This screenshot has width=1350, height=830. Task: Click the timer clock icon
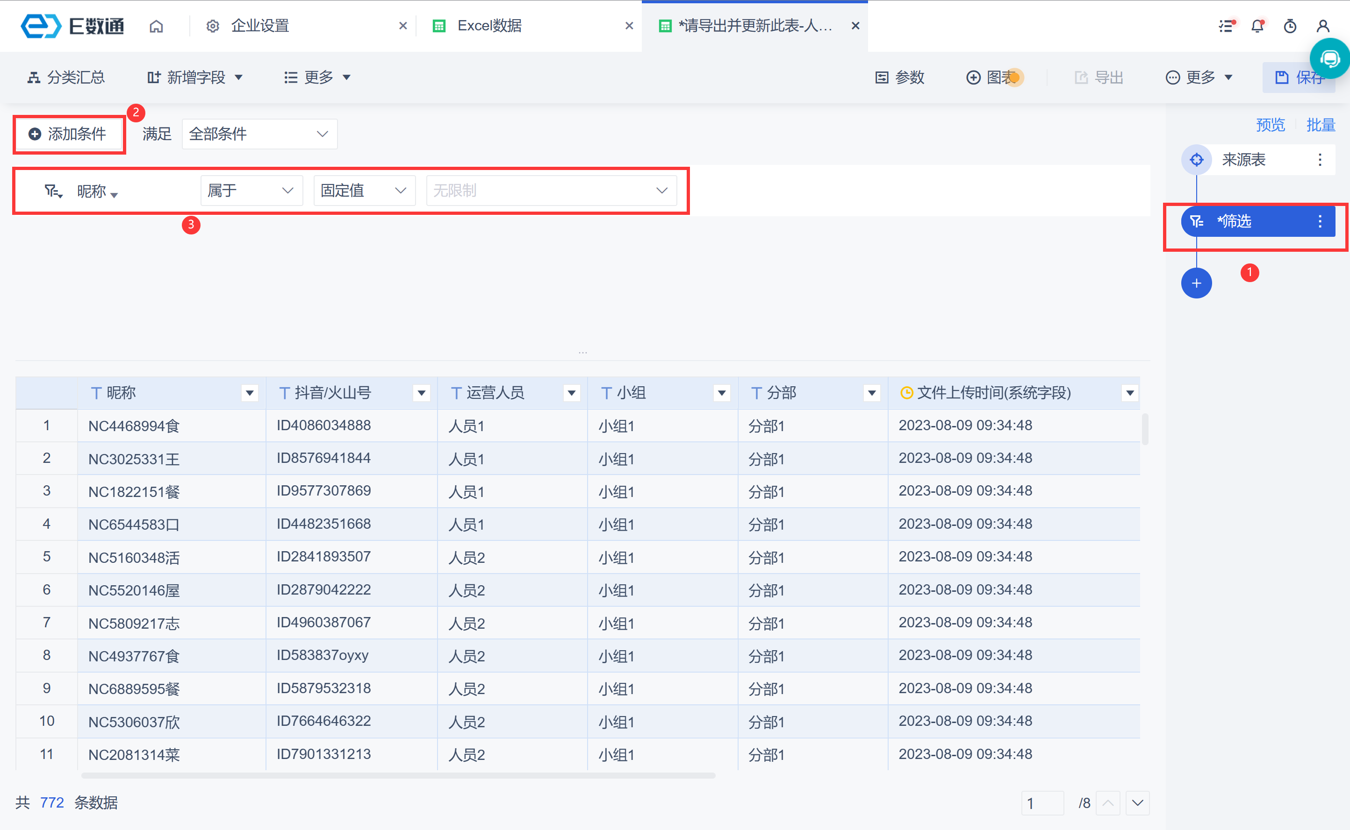click(1290, 26)
